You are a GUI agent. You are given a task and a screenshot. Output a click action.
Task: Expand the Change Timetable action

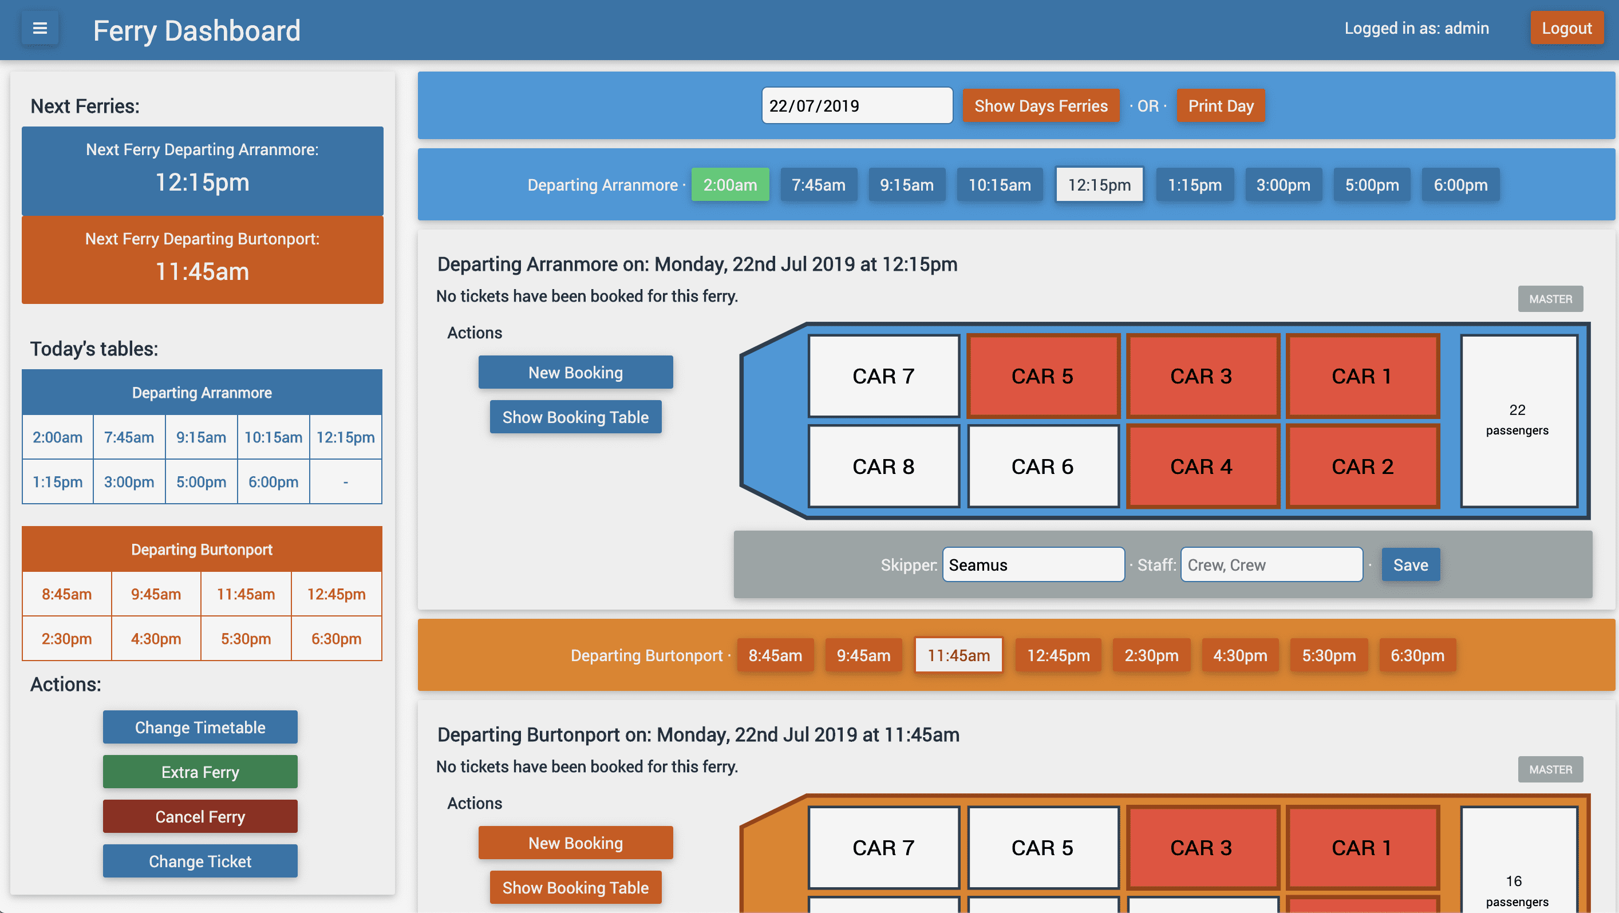pos(200,726)
